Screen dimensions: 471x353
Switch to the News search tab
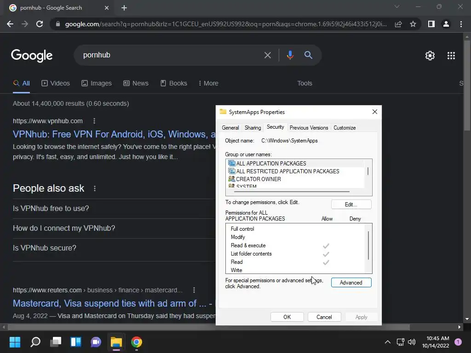[x=136, y=84]
